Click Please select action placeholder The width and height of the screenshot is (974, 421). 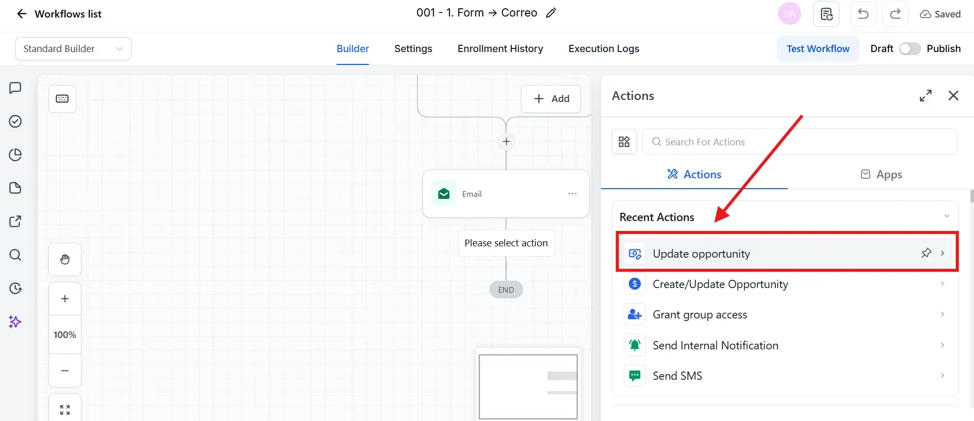click(506, 243)
